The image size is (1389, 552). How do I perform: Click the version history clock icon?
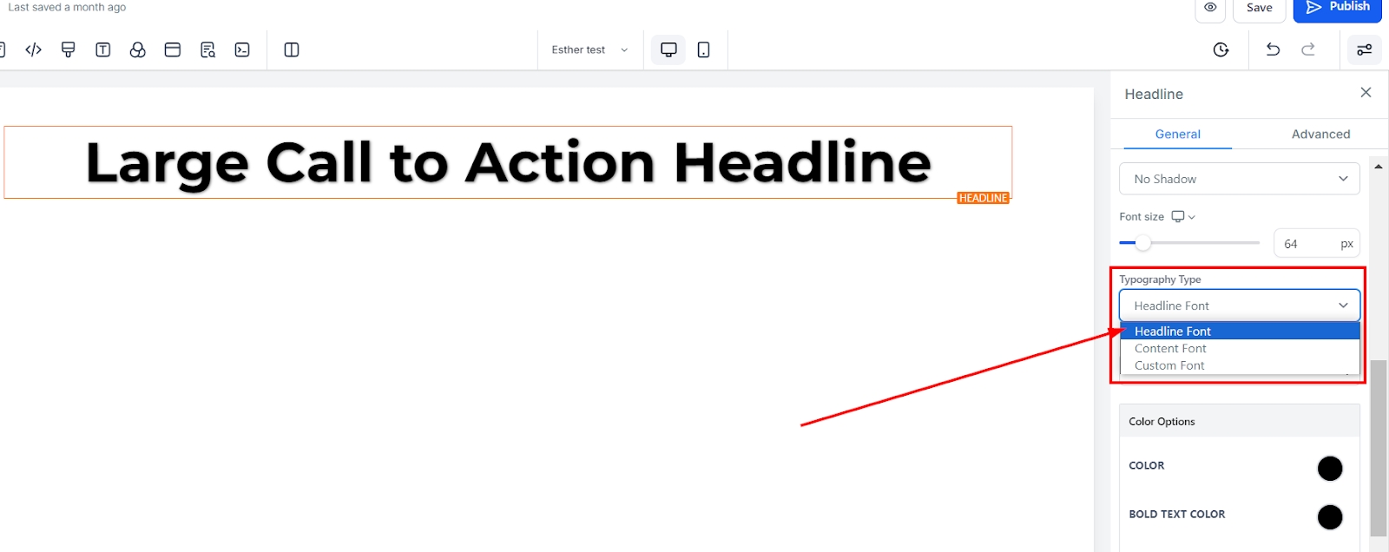click(x=1221, y=49)
